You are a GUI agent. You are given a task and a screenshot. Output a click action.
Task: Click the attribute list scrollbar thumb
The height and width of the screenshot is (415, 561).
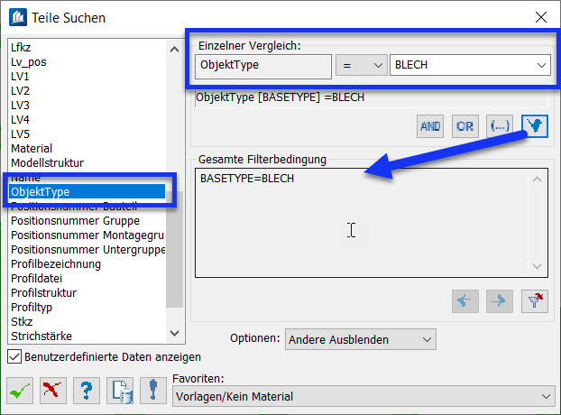coord(175,249)
